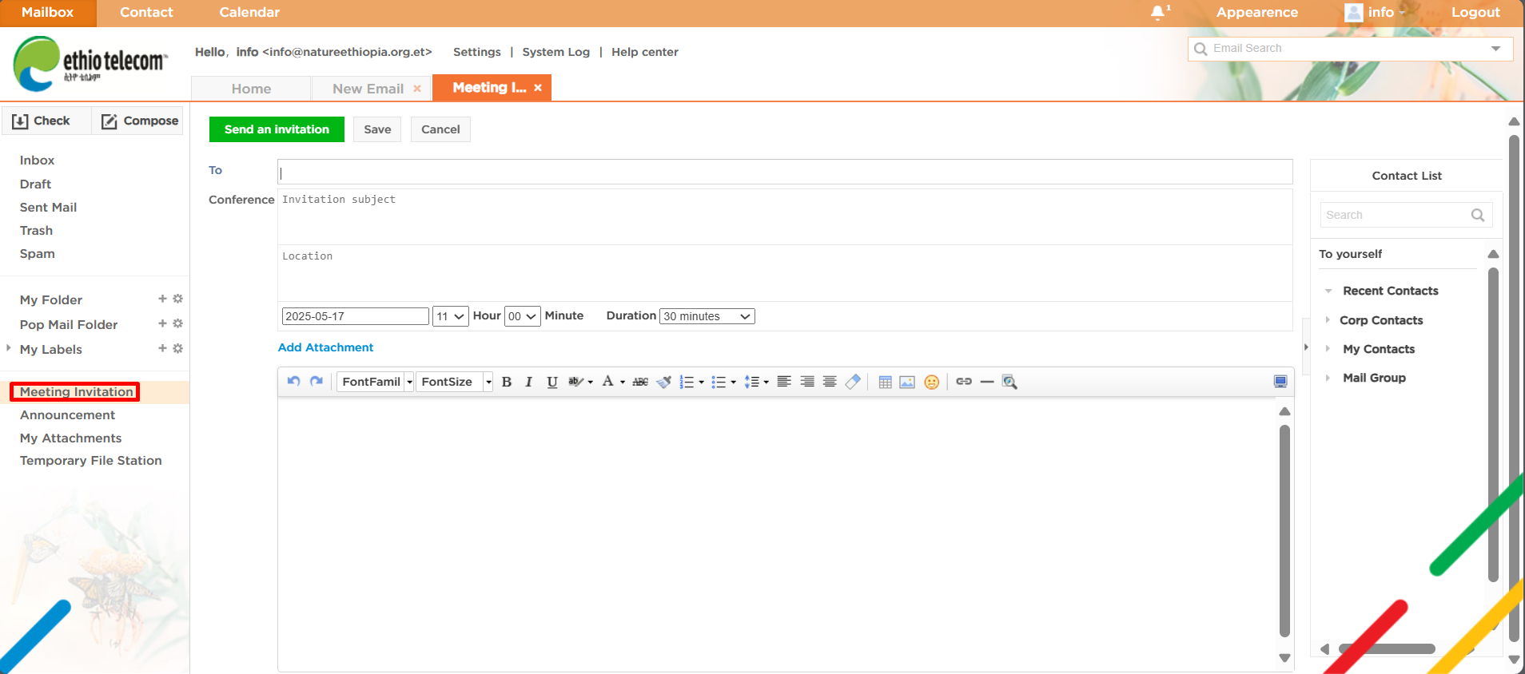Viewport: 1525px width, 674px height.
Task: Click the Send an invitation button
Action: 277,129
